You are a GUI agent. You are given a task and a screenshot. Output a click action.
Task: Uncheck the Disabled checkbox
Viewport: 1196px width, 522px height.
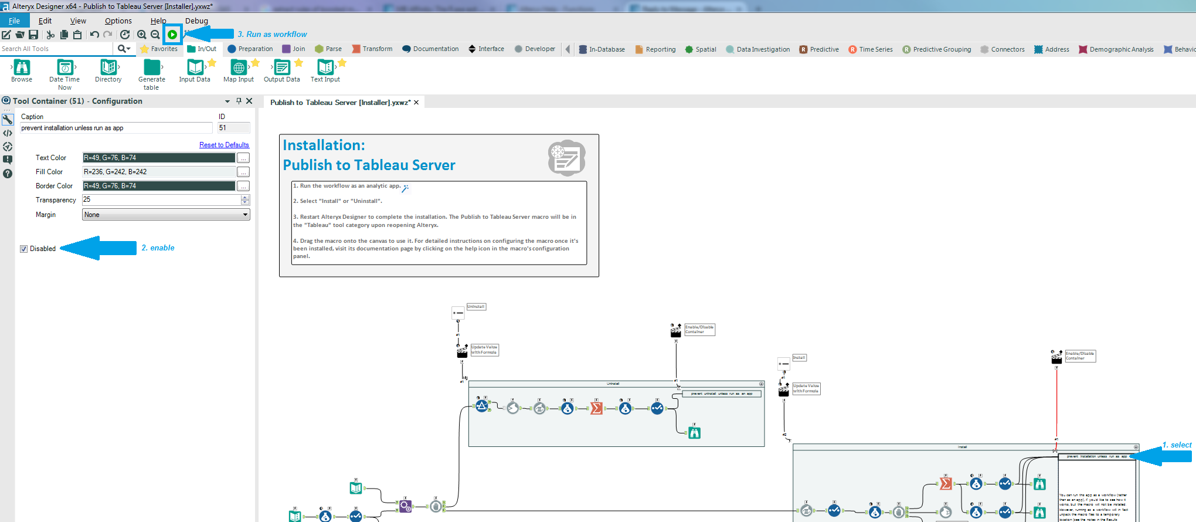(24, 249)
